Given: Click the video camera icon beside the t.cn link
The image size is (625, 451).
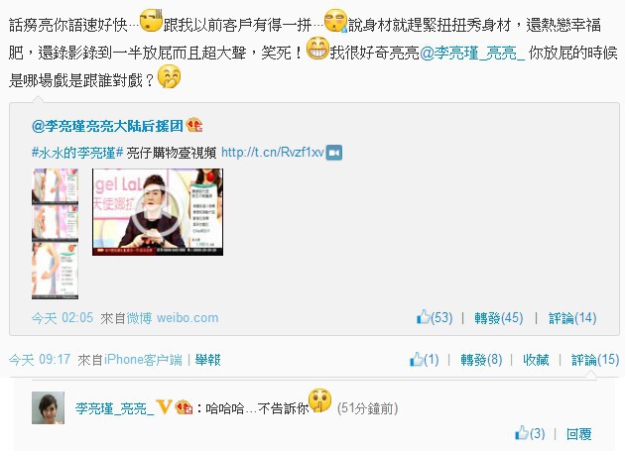Looking at the screenshot, I should pyautogui.click(x=334, y=153).
